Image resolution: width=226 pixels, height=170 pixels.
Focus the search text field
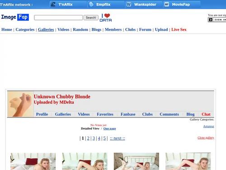(58, 18)
